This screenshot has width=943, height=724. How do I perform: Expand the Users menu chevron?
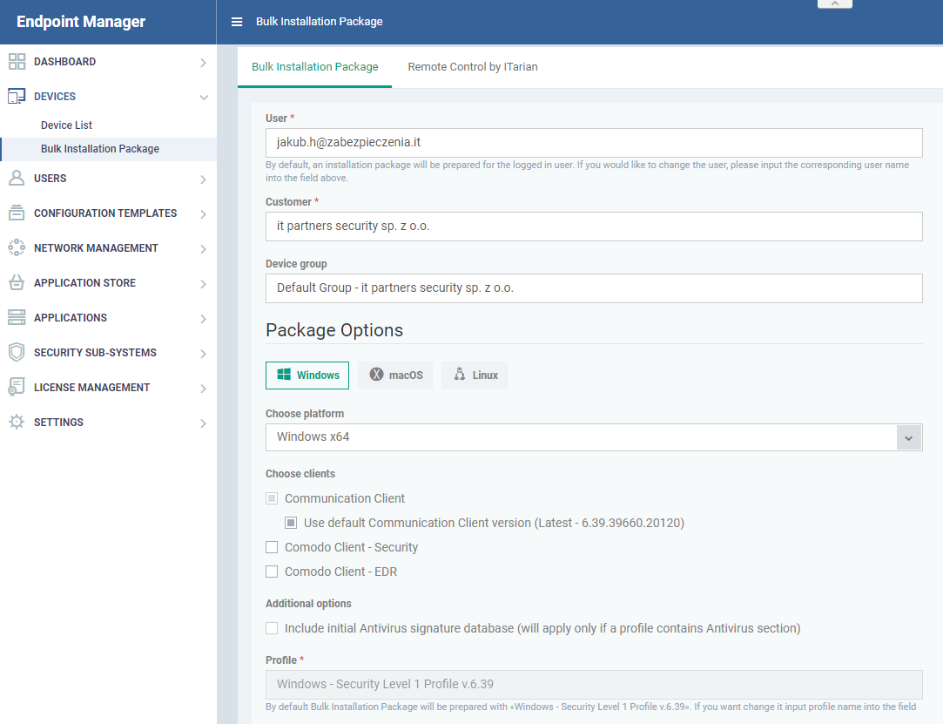coord(203,179)
